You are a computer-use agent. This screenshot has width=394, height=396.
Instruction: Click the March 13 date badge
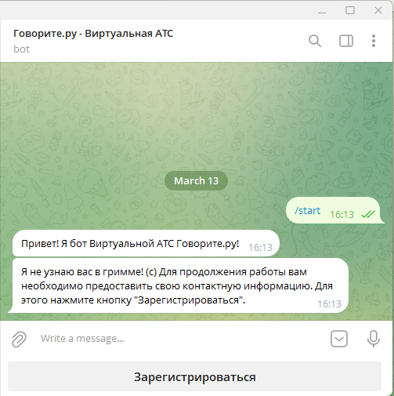196,181
